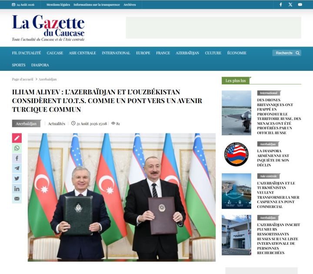Click the 21 Août 2026 15:08 timestamp
Screen dimensions: 313x274
click(92, 124)
